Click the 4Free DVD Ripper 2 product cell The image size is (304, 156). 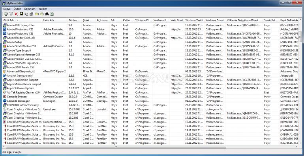(x=54, y=72)
